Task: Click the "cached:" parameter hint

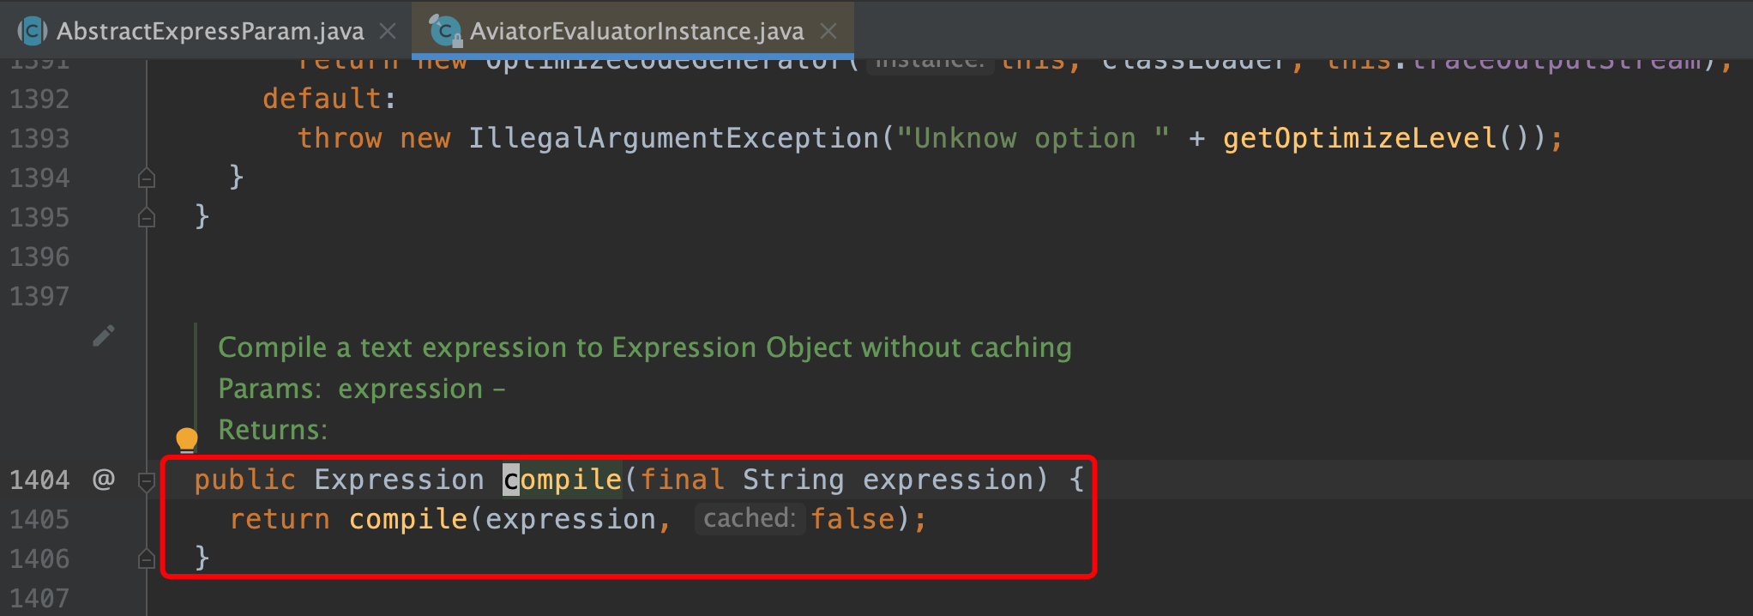Action: click(750, 518)
